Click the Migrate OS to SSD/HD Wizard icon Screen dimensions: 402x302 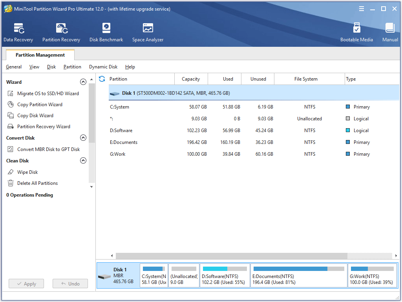click(11, 94)
